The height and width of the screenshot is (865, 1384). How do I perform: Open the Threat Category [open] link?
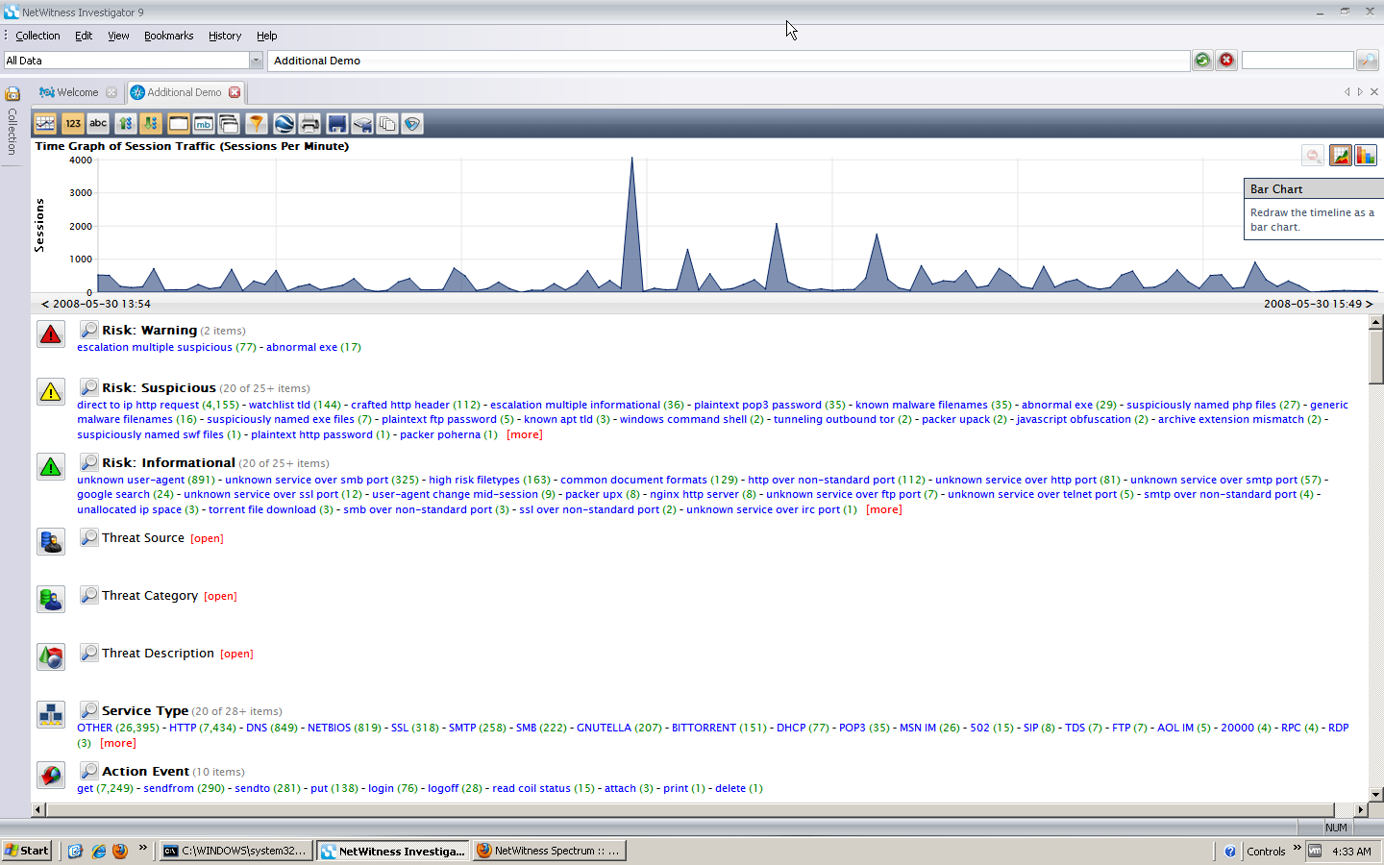220,596
